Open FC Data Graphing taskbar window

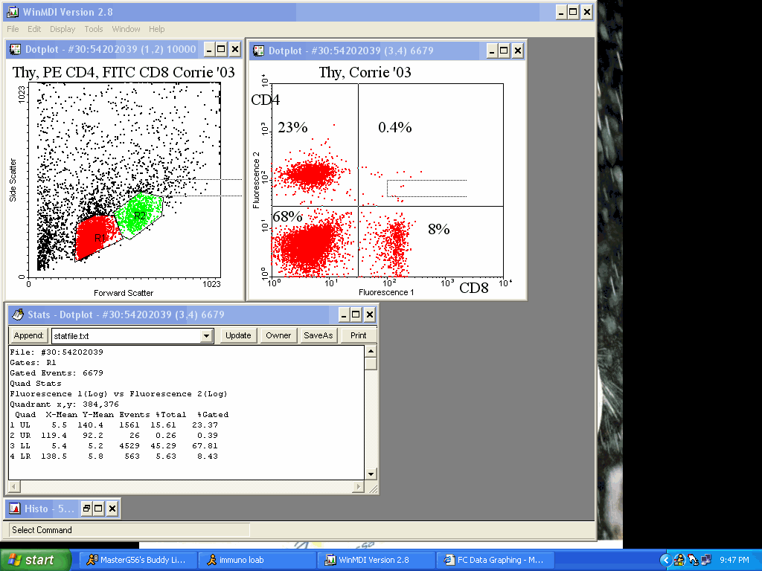[x=493, y=560]
